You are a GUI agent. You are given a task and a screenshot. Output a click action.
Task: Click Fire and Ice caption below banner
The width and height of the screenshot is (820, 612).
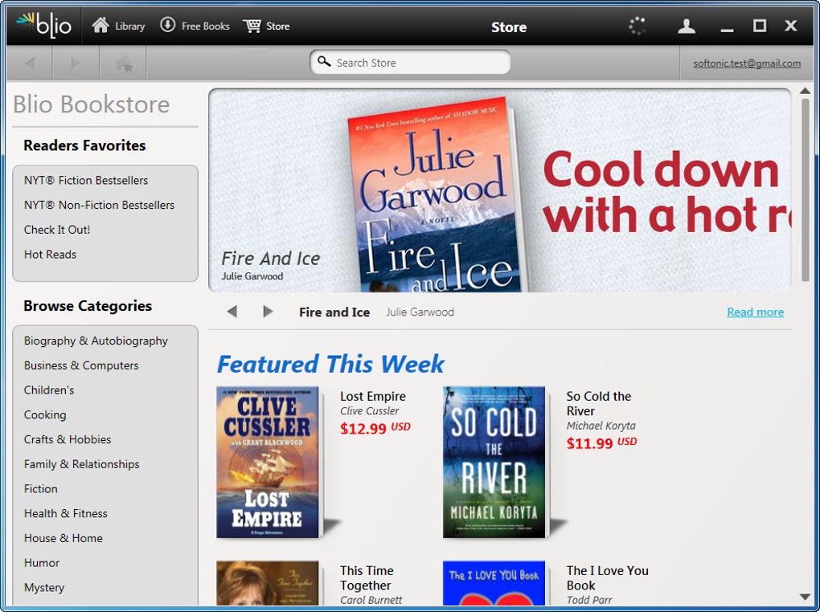[334, 312]
